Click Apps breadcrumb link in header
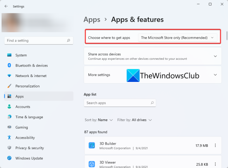Viewport: 228px width, 168px height. tap(92, 19)
